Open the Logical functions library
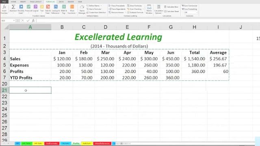 point(35,9)
